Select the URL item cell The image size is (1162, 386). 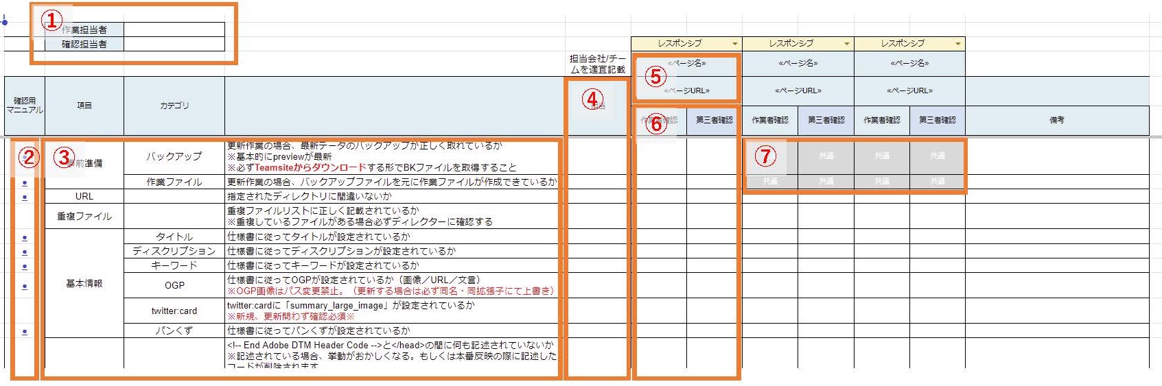point(84,196)
